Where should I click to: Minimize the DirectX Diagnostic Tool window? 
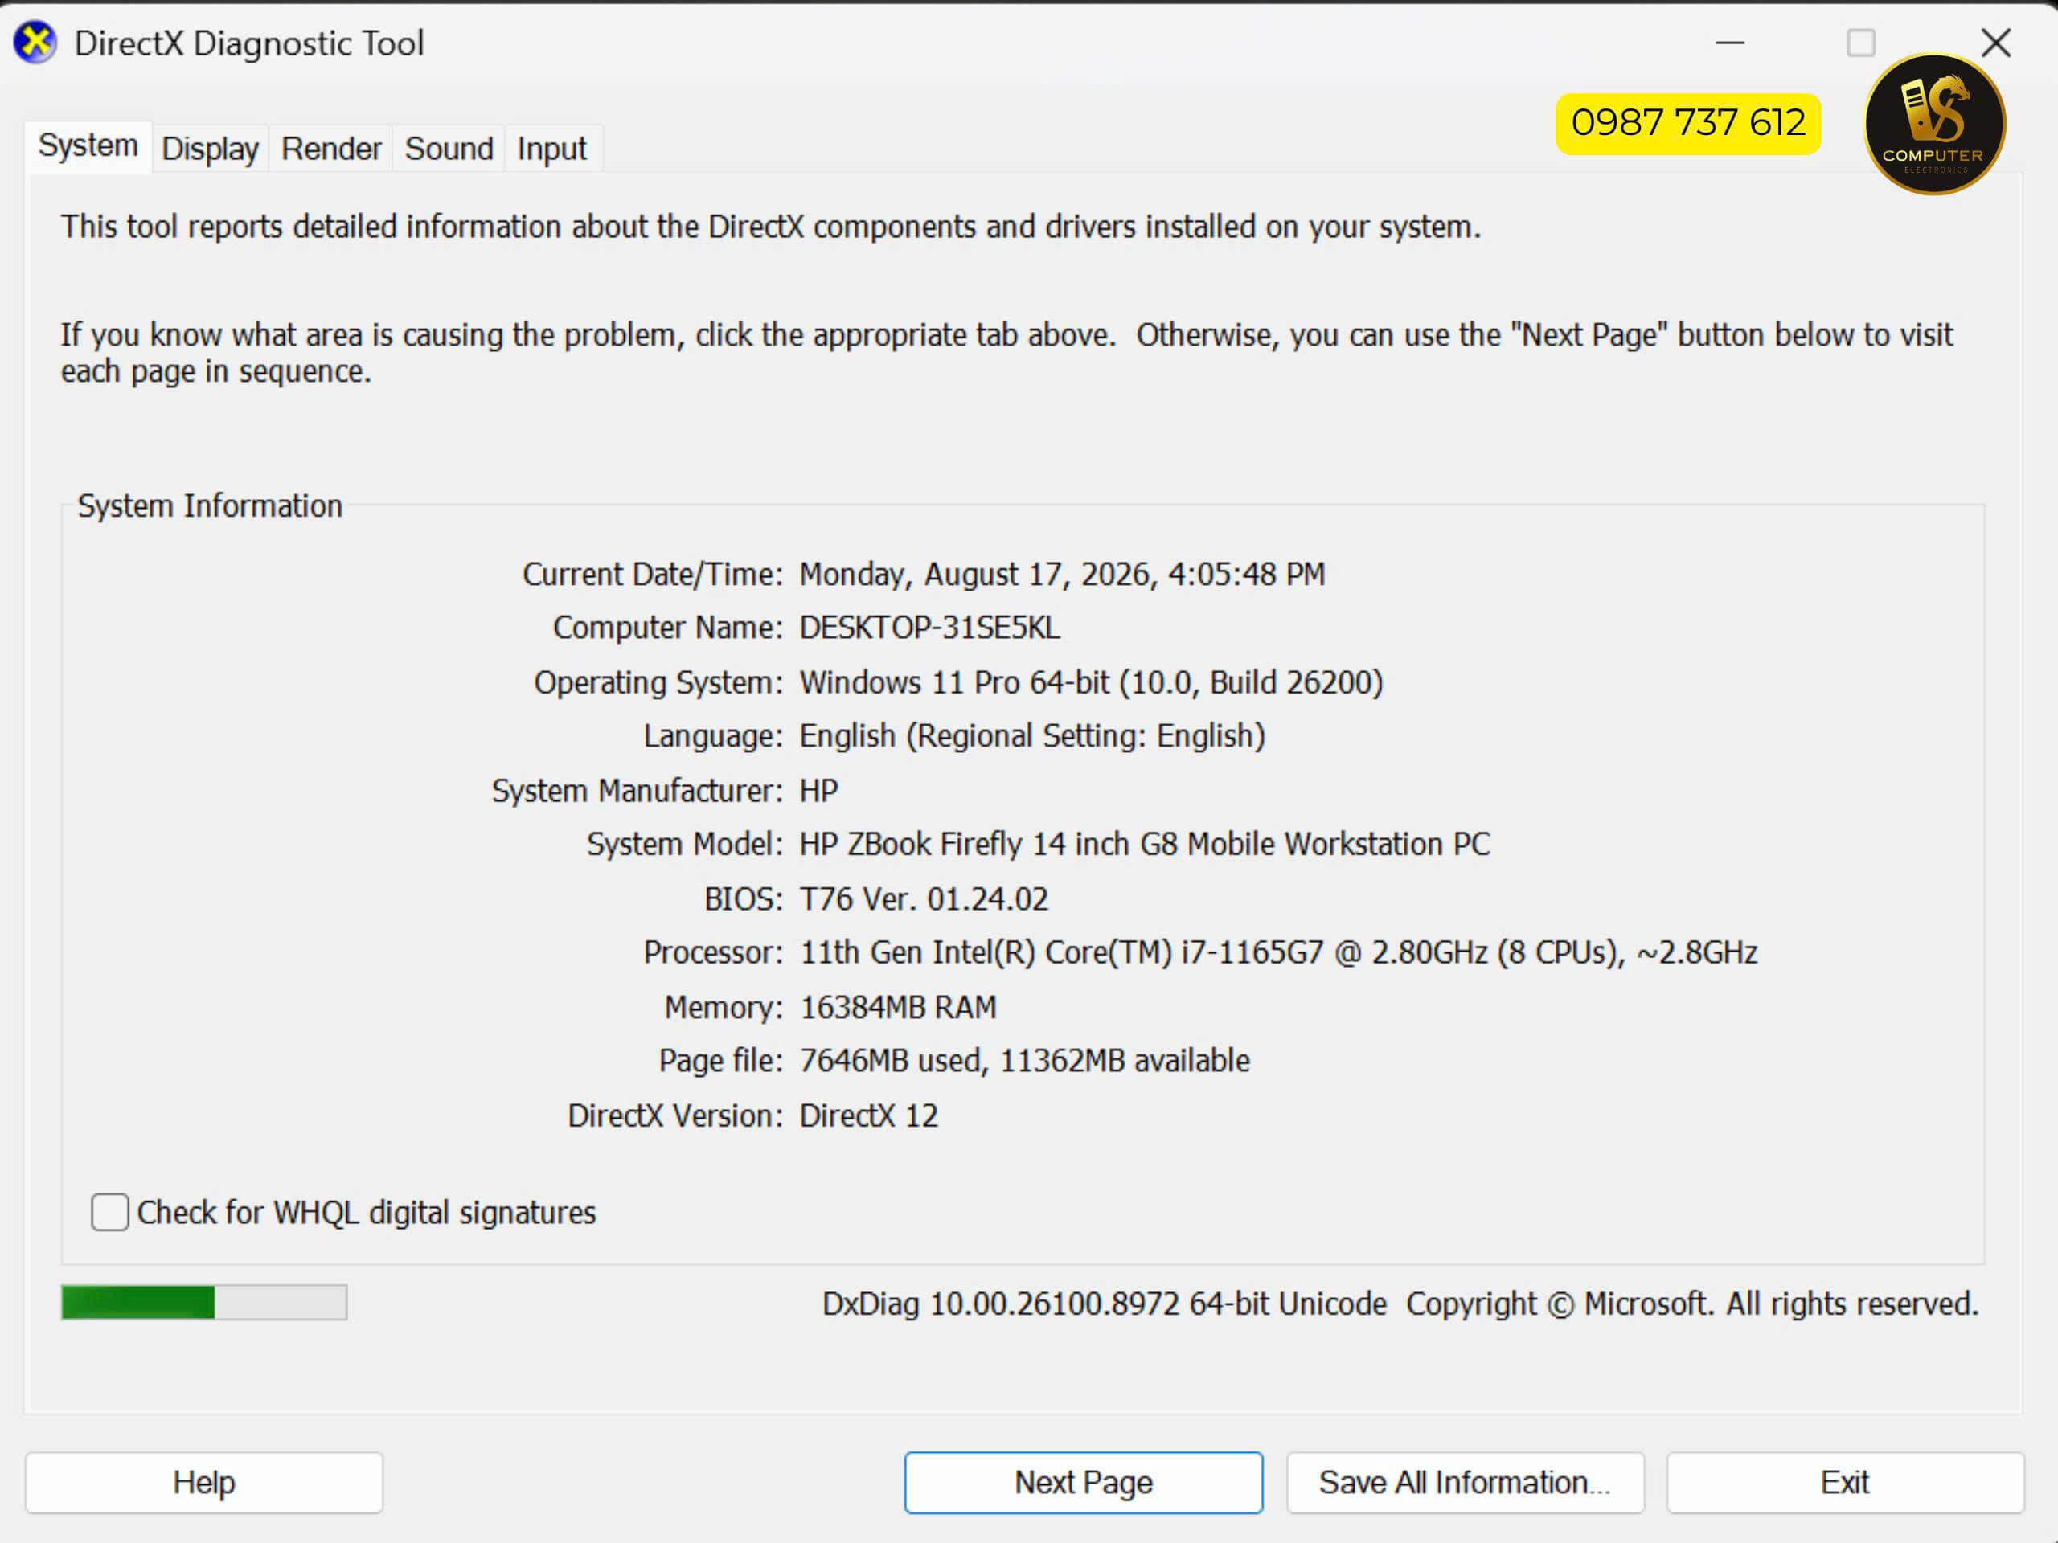1729,43
